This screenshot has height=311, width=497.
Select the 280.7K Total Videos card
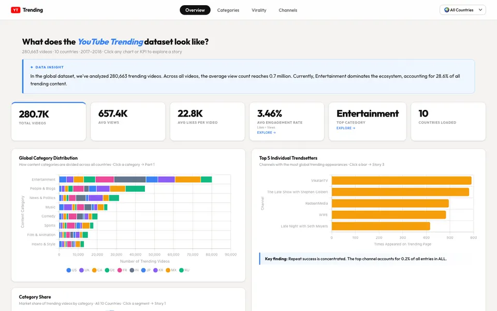[49, 121]
